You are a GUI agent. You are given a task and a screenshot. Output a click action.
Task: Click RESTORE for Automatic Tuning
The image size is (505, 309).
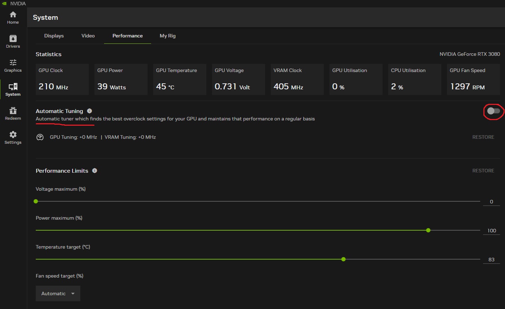(x=483, y=137)
